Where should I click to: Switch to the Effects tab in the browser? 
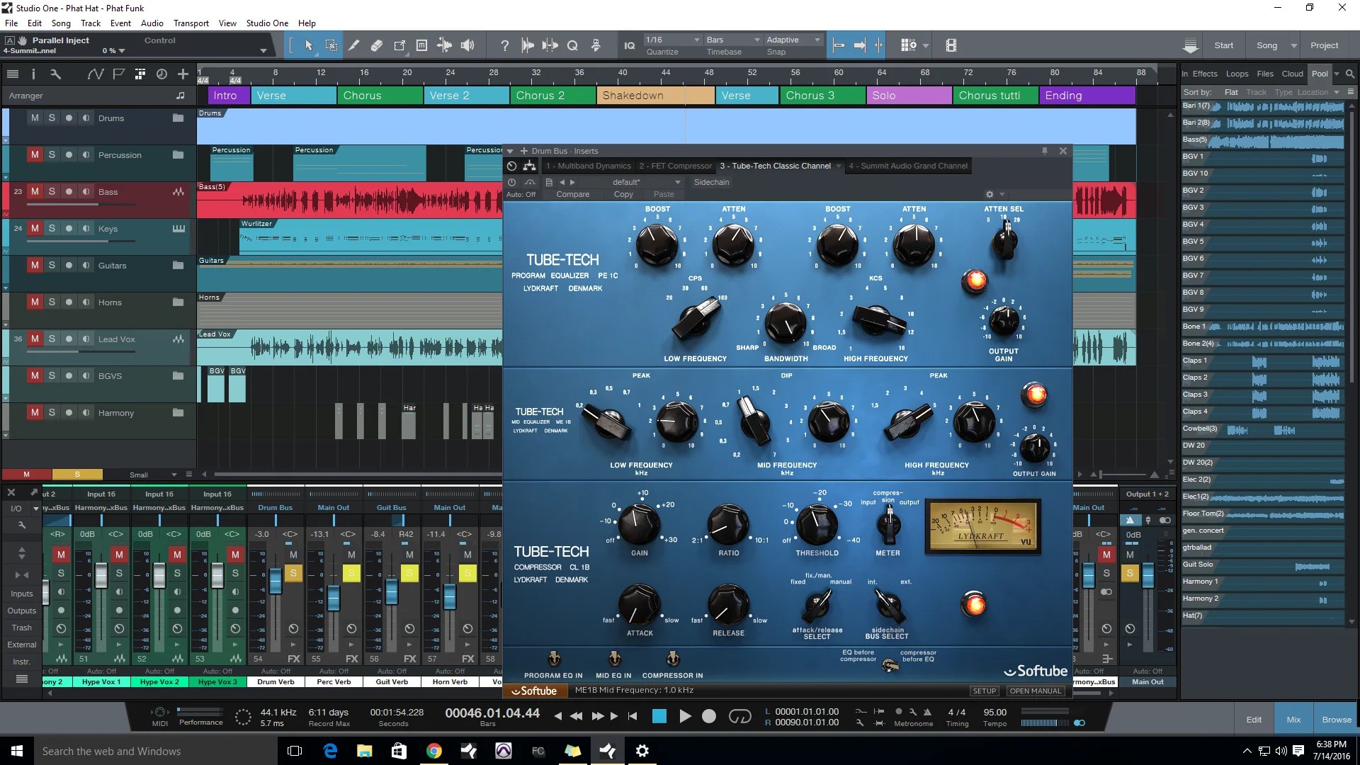(x=1206, y=73)
